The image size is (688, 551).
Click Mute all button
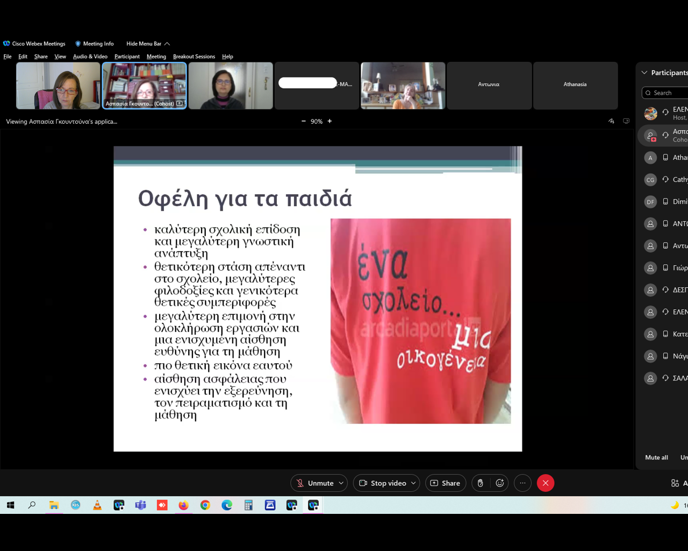click(x=656, y=457)
